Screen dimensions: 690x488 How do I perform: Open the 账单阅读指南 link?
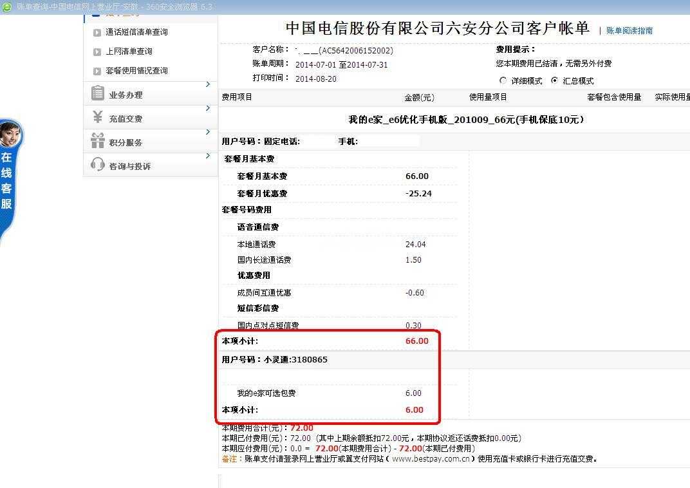629,30
